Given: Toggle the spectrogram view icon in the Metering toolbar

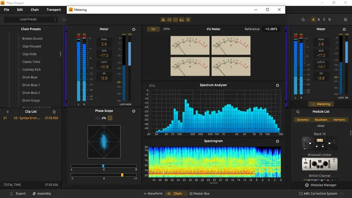Looking at the screenshot, I should [188, 20].
